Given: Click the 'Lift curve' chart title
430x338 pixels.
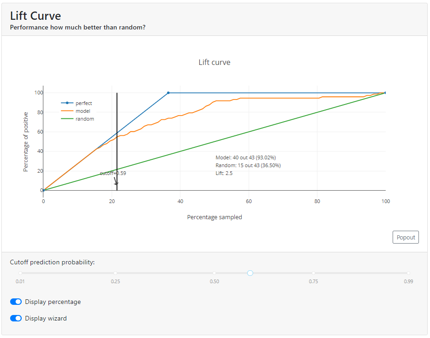Looking at the screenshot, I should tap(215, 62).
